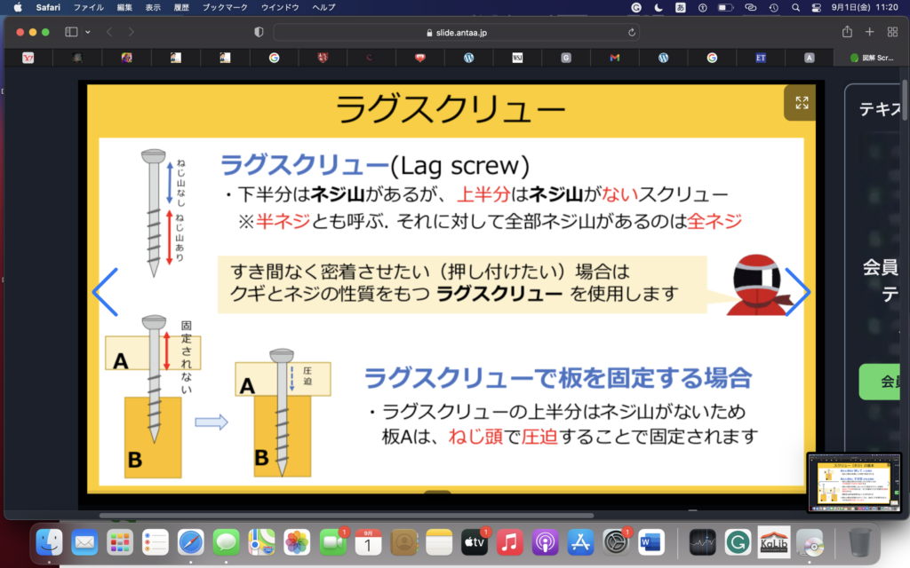
Task: Open the 履歴 menu in menu bar
Action: (180, 7)
